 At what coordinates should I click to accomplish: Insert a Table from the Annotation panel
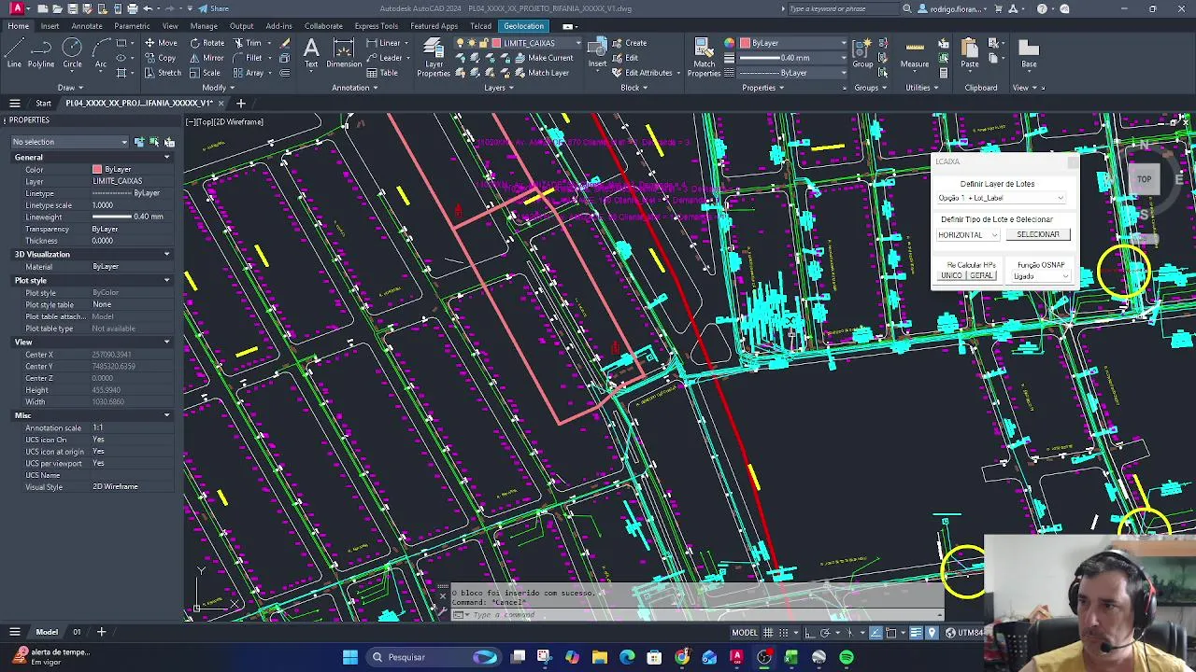tap(382, 73)
